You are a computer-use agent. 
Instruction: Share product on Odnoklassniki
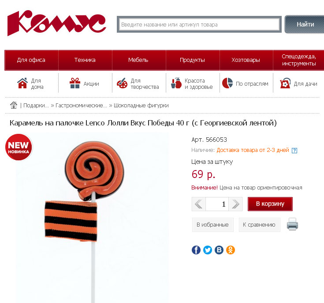(x=231, y=250)
